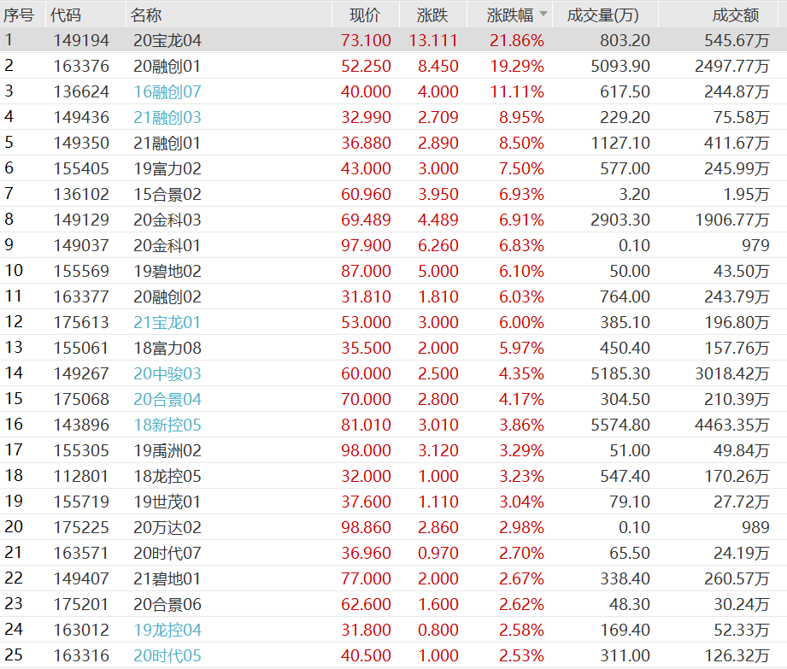Screen dimensions: 787x669
Task: Click the 代码 column header
Action: coord(66,15)
